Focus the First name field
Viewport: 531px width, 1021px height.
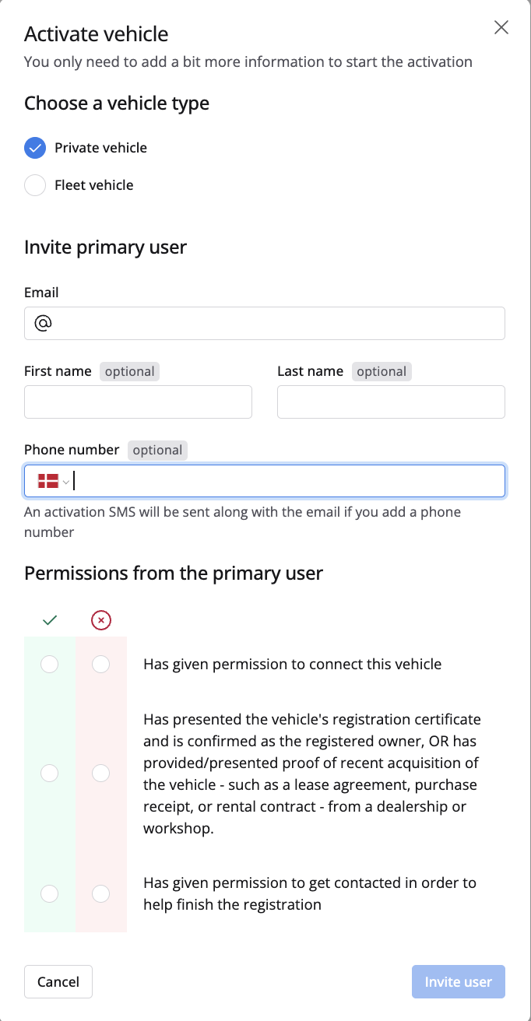[x=138, y=402]
